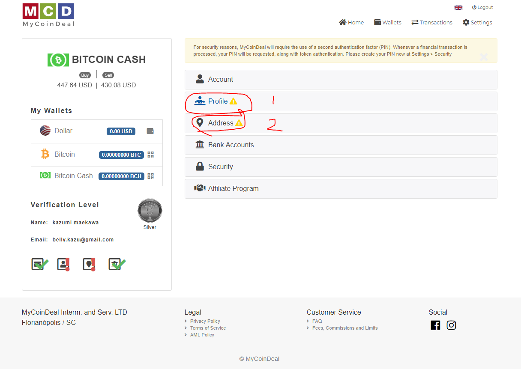
Task: Open the Instagram social page
Action: coord(451,325)
